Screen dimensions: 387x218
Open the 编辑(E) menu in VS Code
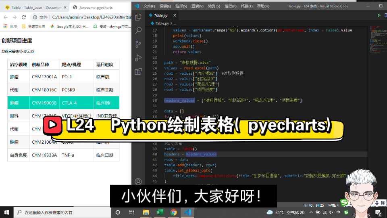click(165, 6)
